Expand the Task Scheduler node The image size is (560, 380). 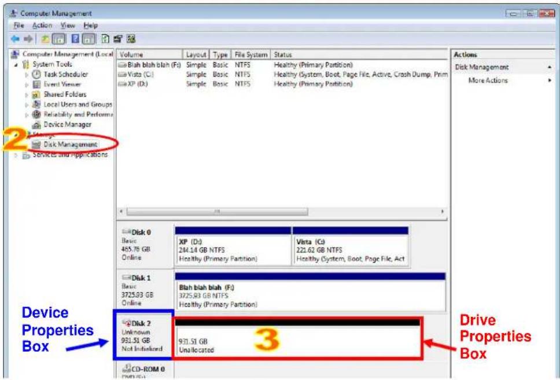click(27, 75)
